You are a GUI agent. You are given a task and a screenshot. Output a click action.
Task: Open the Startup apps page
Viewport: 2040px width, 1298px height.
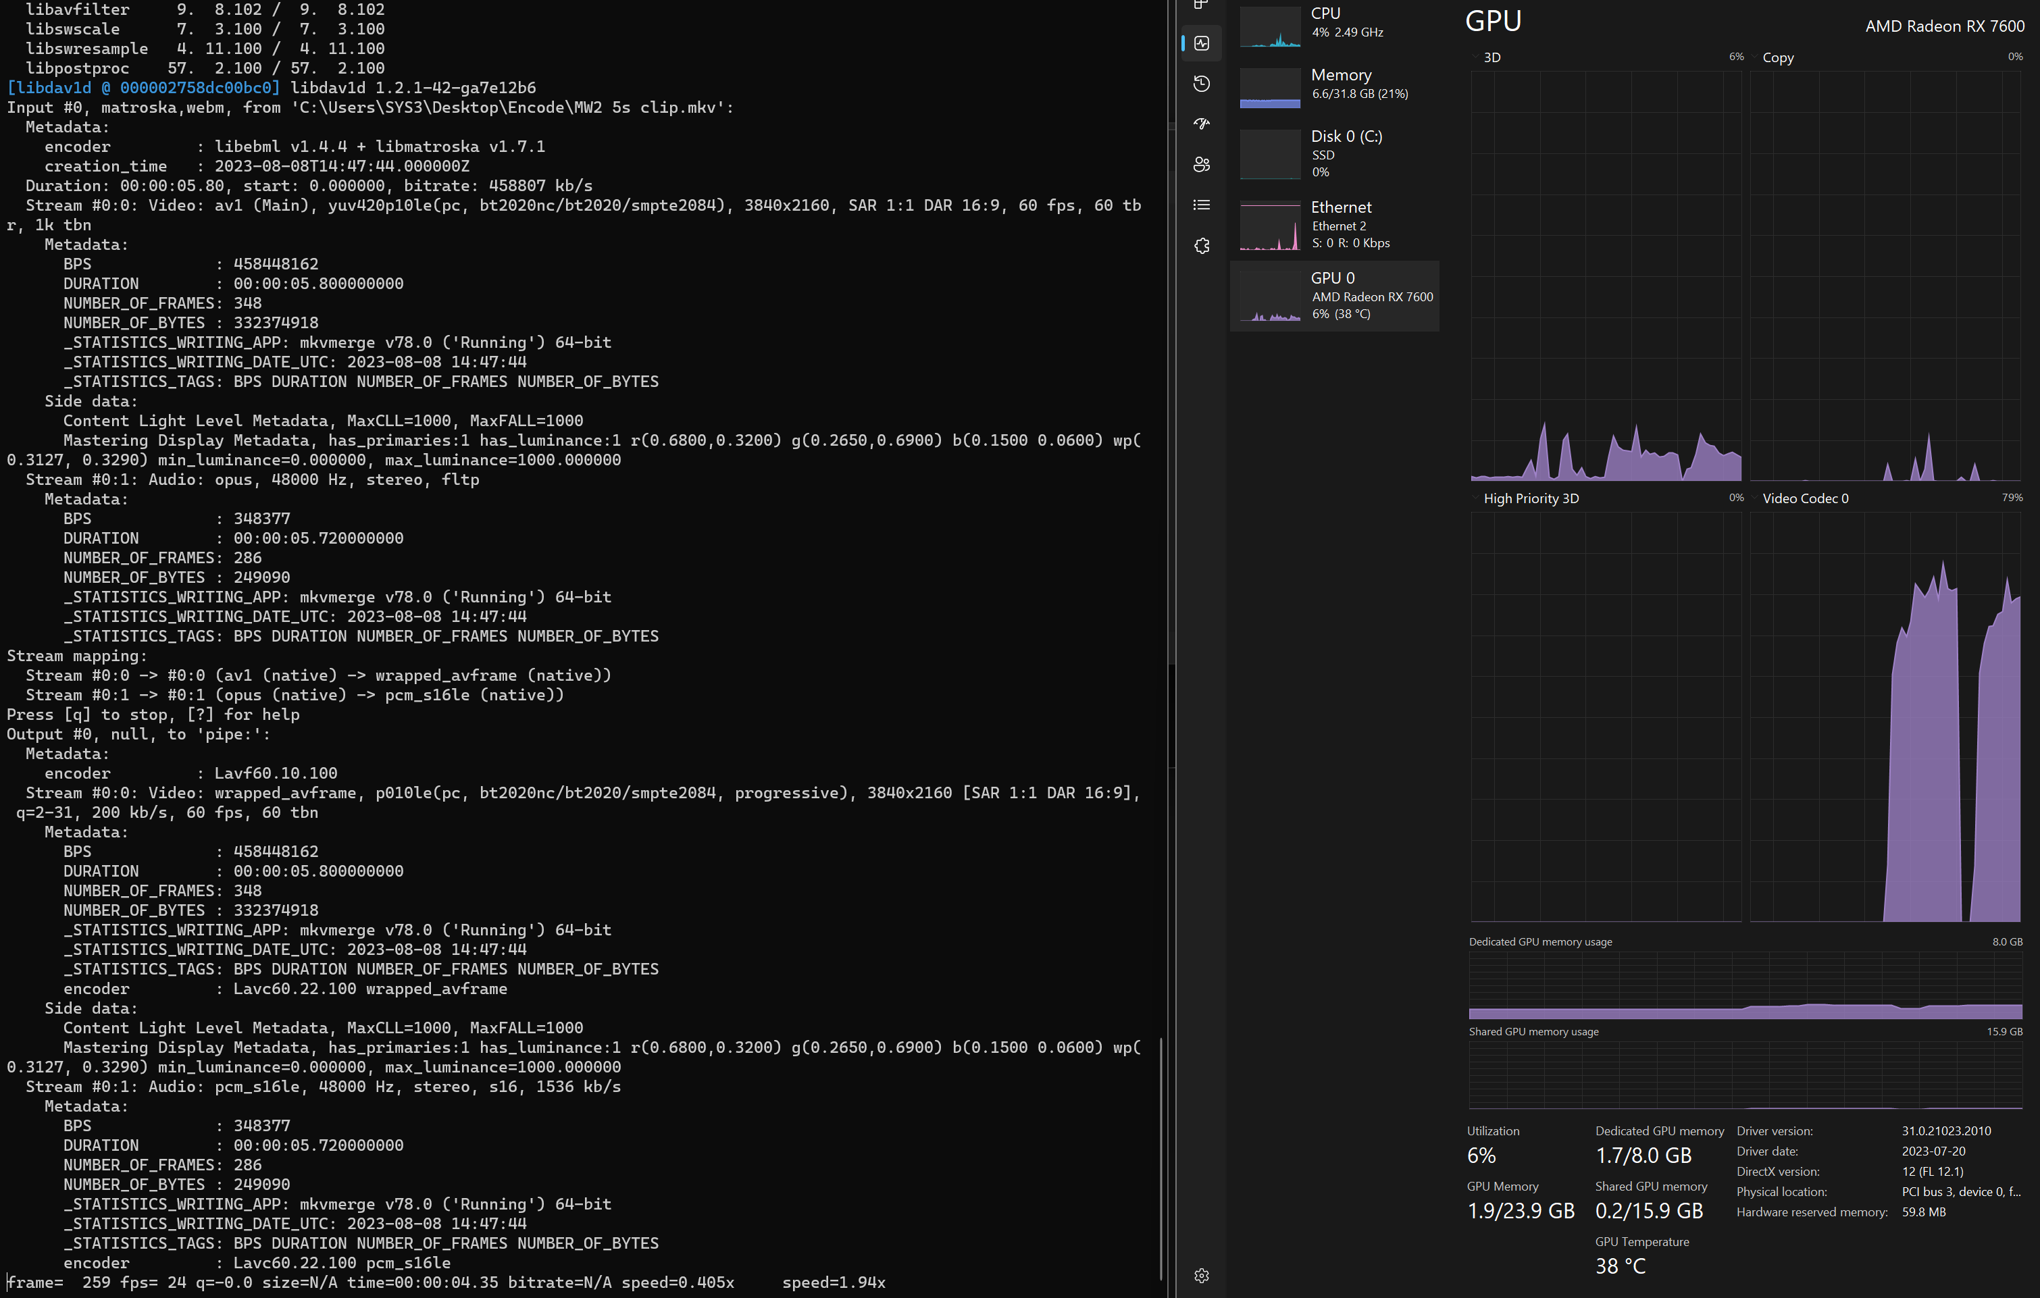1201,124
